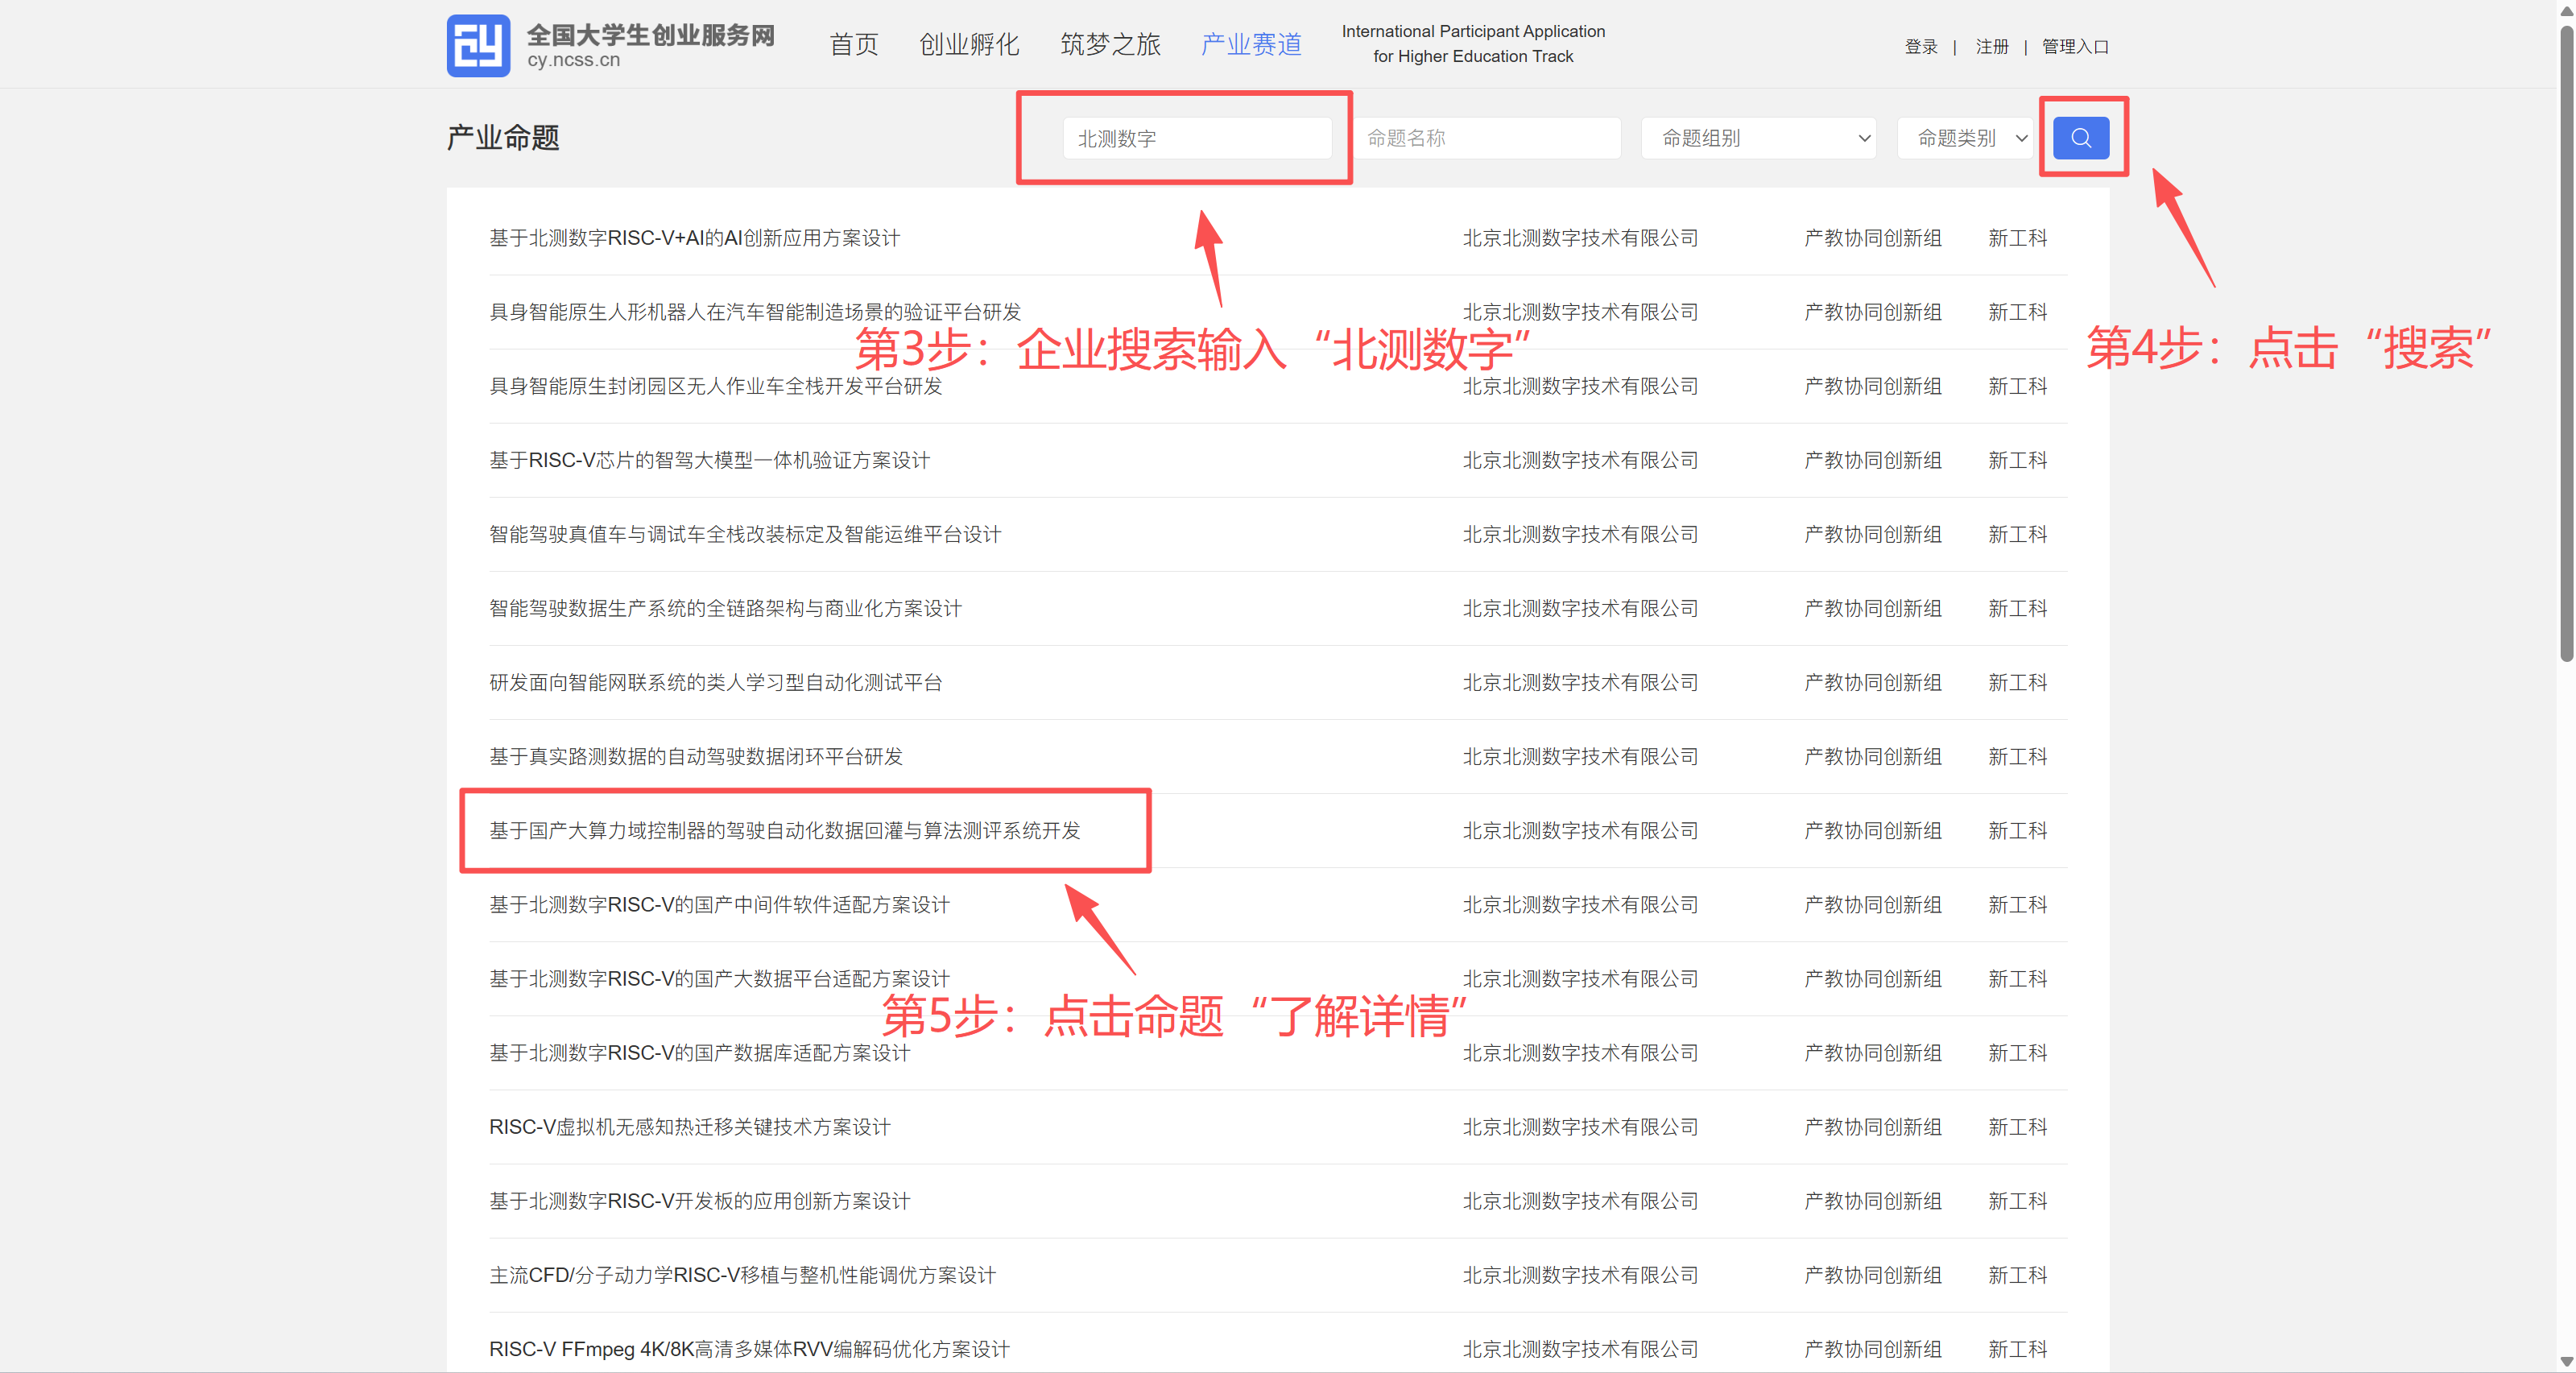The image size is (2576, 1373).
Task: Open 基于北测数字RISC-V开发板的应用创新方案设计
Action: coord(699,1200)
